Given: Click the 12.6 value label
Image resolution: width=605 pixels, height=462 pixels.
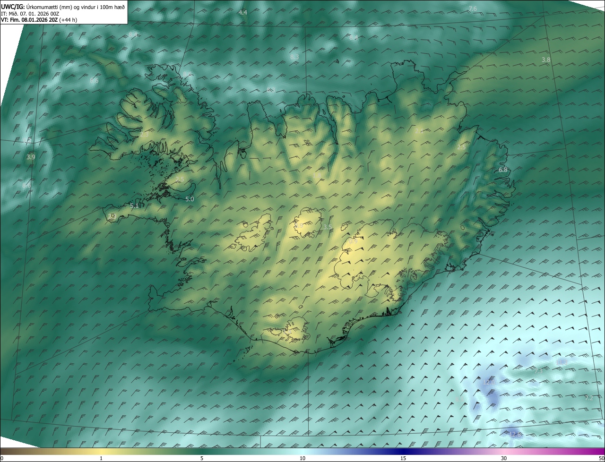Looking at the screenshot, I should click(x=516, y=434).
